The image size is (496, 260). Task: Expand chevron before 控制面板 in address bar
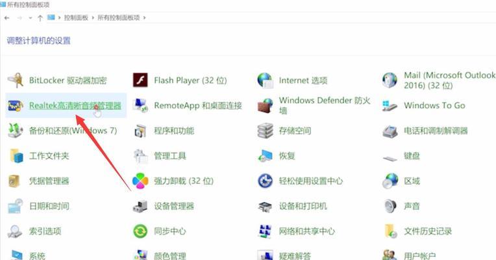coord(59,18)
